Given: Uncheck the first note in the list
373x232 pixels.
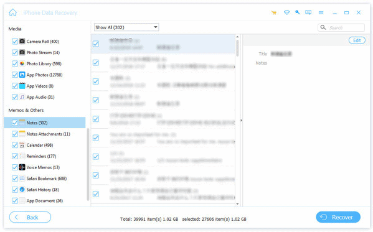Looking at the screenshot, I should coord(96,44).
